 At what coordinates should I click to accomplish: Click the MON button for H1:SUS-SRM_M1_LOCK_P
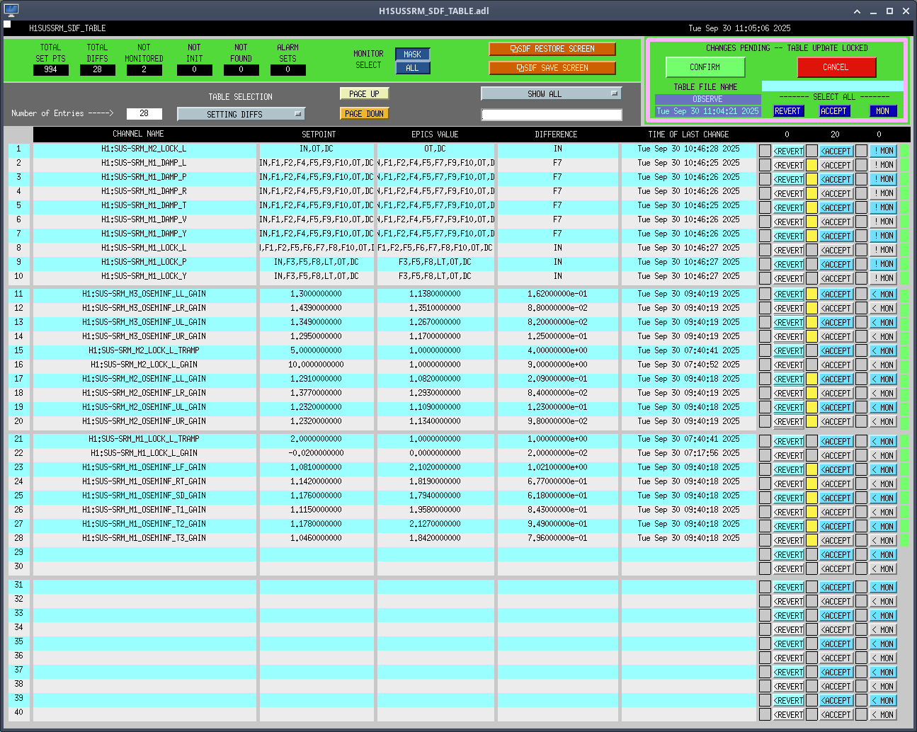point(883,264)
